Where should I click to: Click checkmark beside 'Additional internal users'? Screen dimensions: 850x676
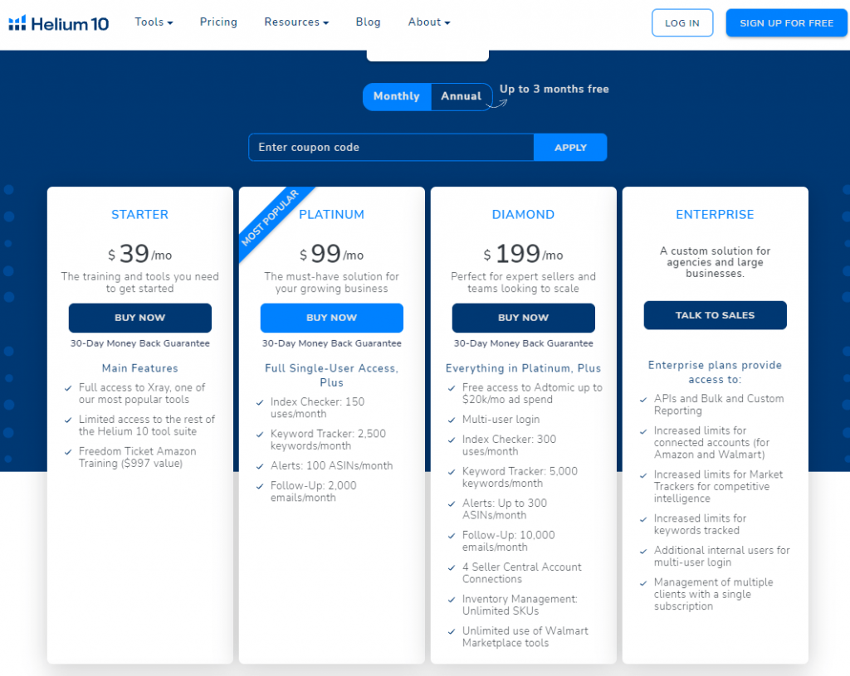click(x=643, y=552)
